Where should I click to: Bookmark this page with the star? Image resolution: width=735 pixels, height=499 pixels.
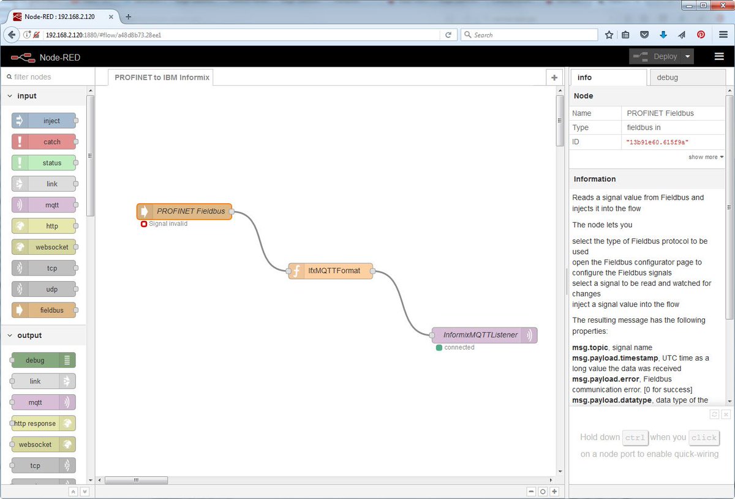coord(609,35)
